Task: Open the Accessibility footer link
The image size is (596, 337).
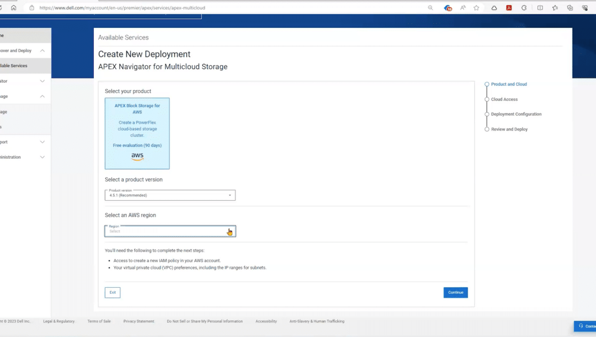Action: (x=266, y=321)
